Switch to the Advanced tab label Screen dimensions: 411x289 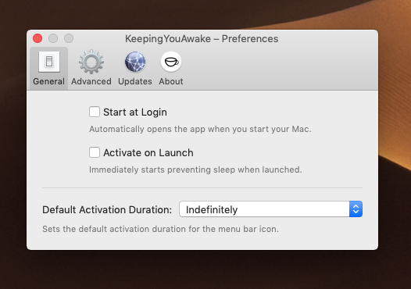(91, 81)
